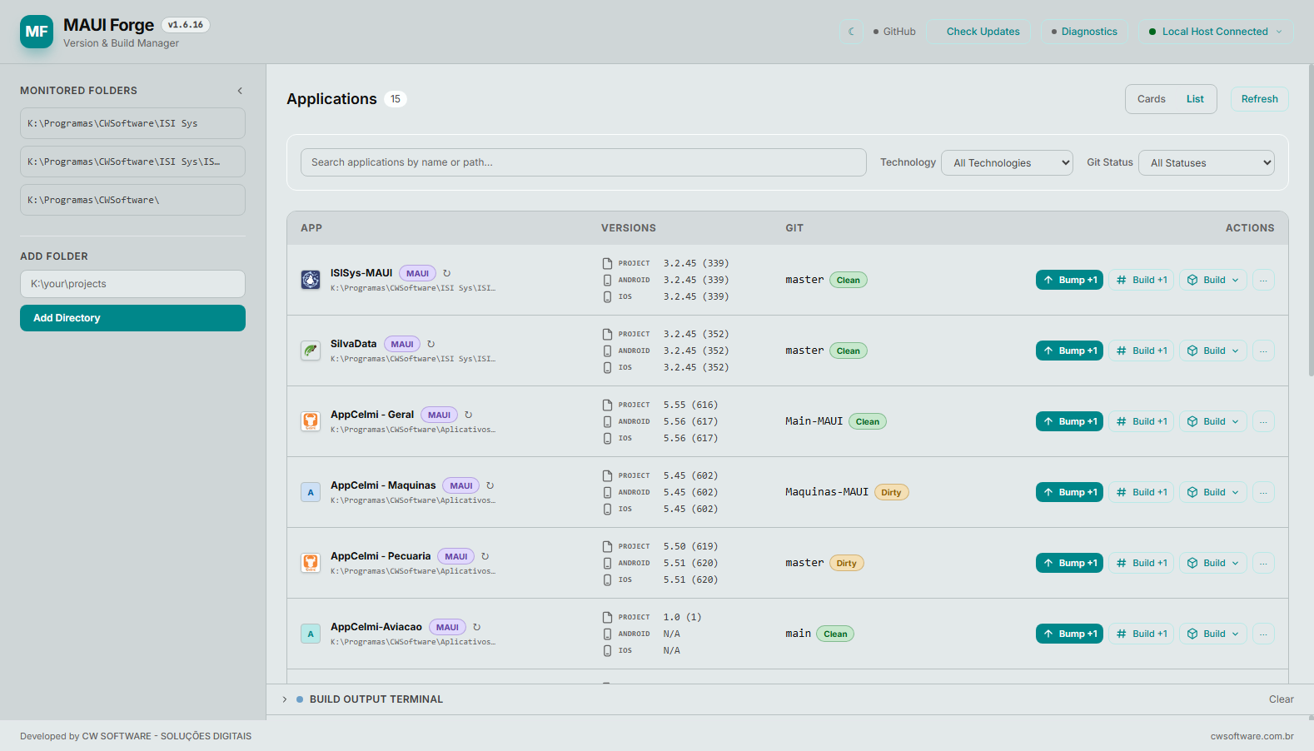This screenshot has width=1314, height=751.
Task: Click Bump +1 for AppCelmi - Maquinas
Action: coord(1069,492)
